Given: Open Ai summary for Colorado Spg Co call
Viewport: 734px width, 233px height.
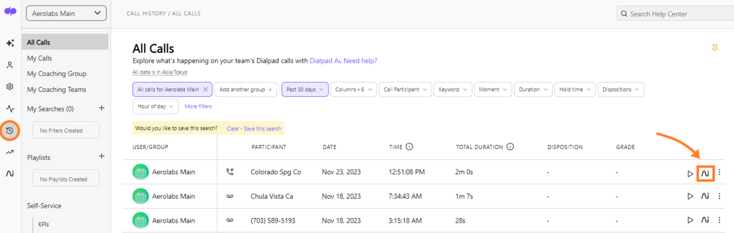Looking at the screenshot, I should [x=705, y=174].
